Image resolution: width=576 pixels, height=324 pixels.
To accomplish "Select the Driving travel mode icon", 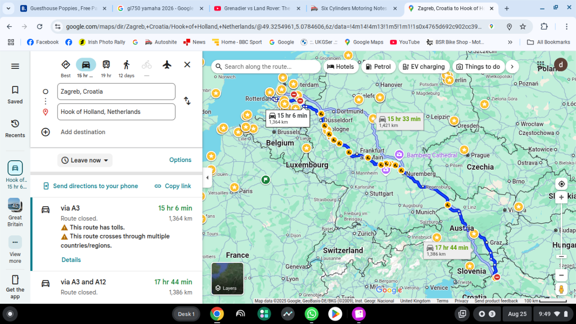I will [x=86, y=65].
